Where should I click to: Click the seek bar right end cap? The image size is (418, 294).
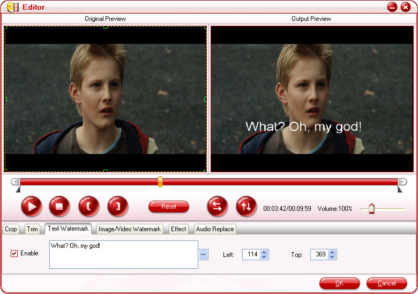[x=402, y=182]
